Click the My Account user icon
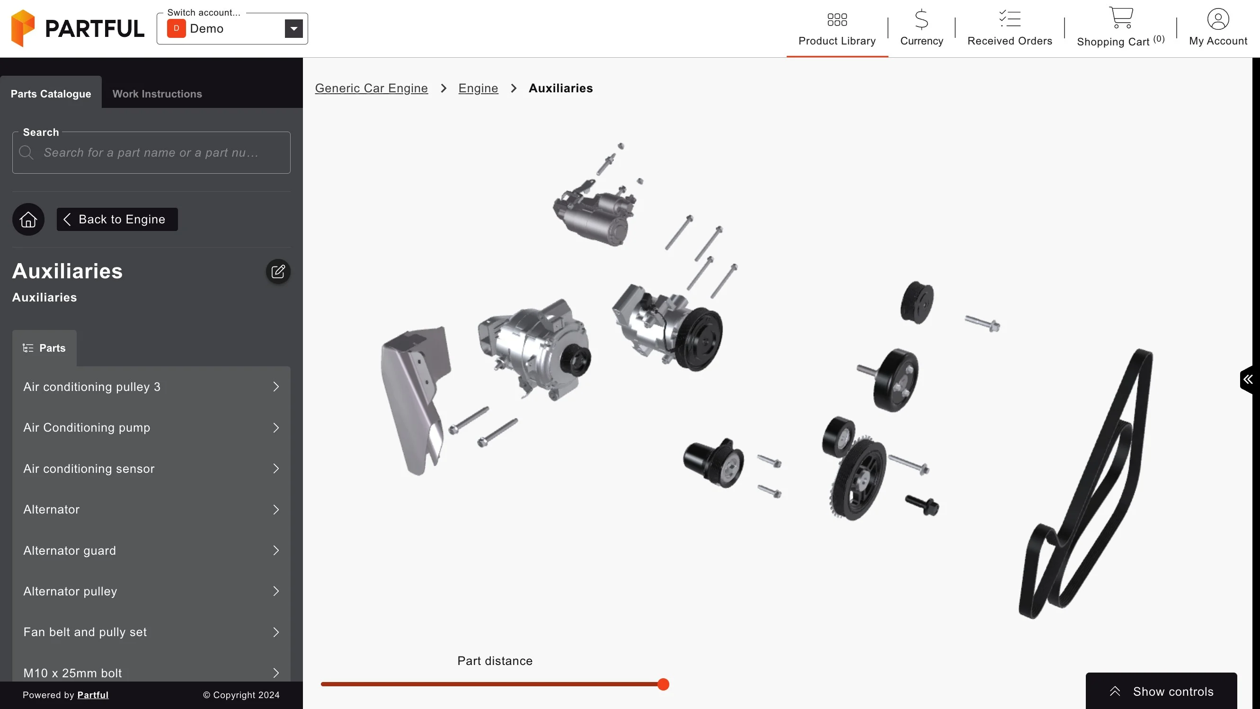This screenshot has height=709, width=1260. [1218, 19]
